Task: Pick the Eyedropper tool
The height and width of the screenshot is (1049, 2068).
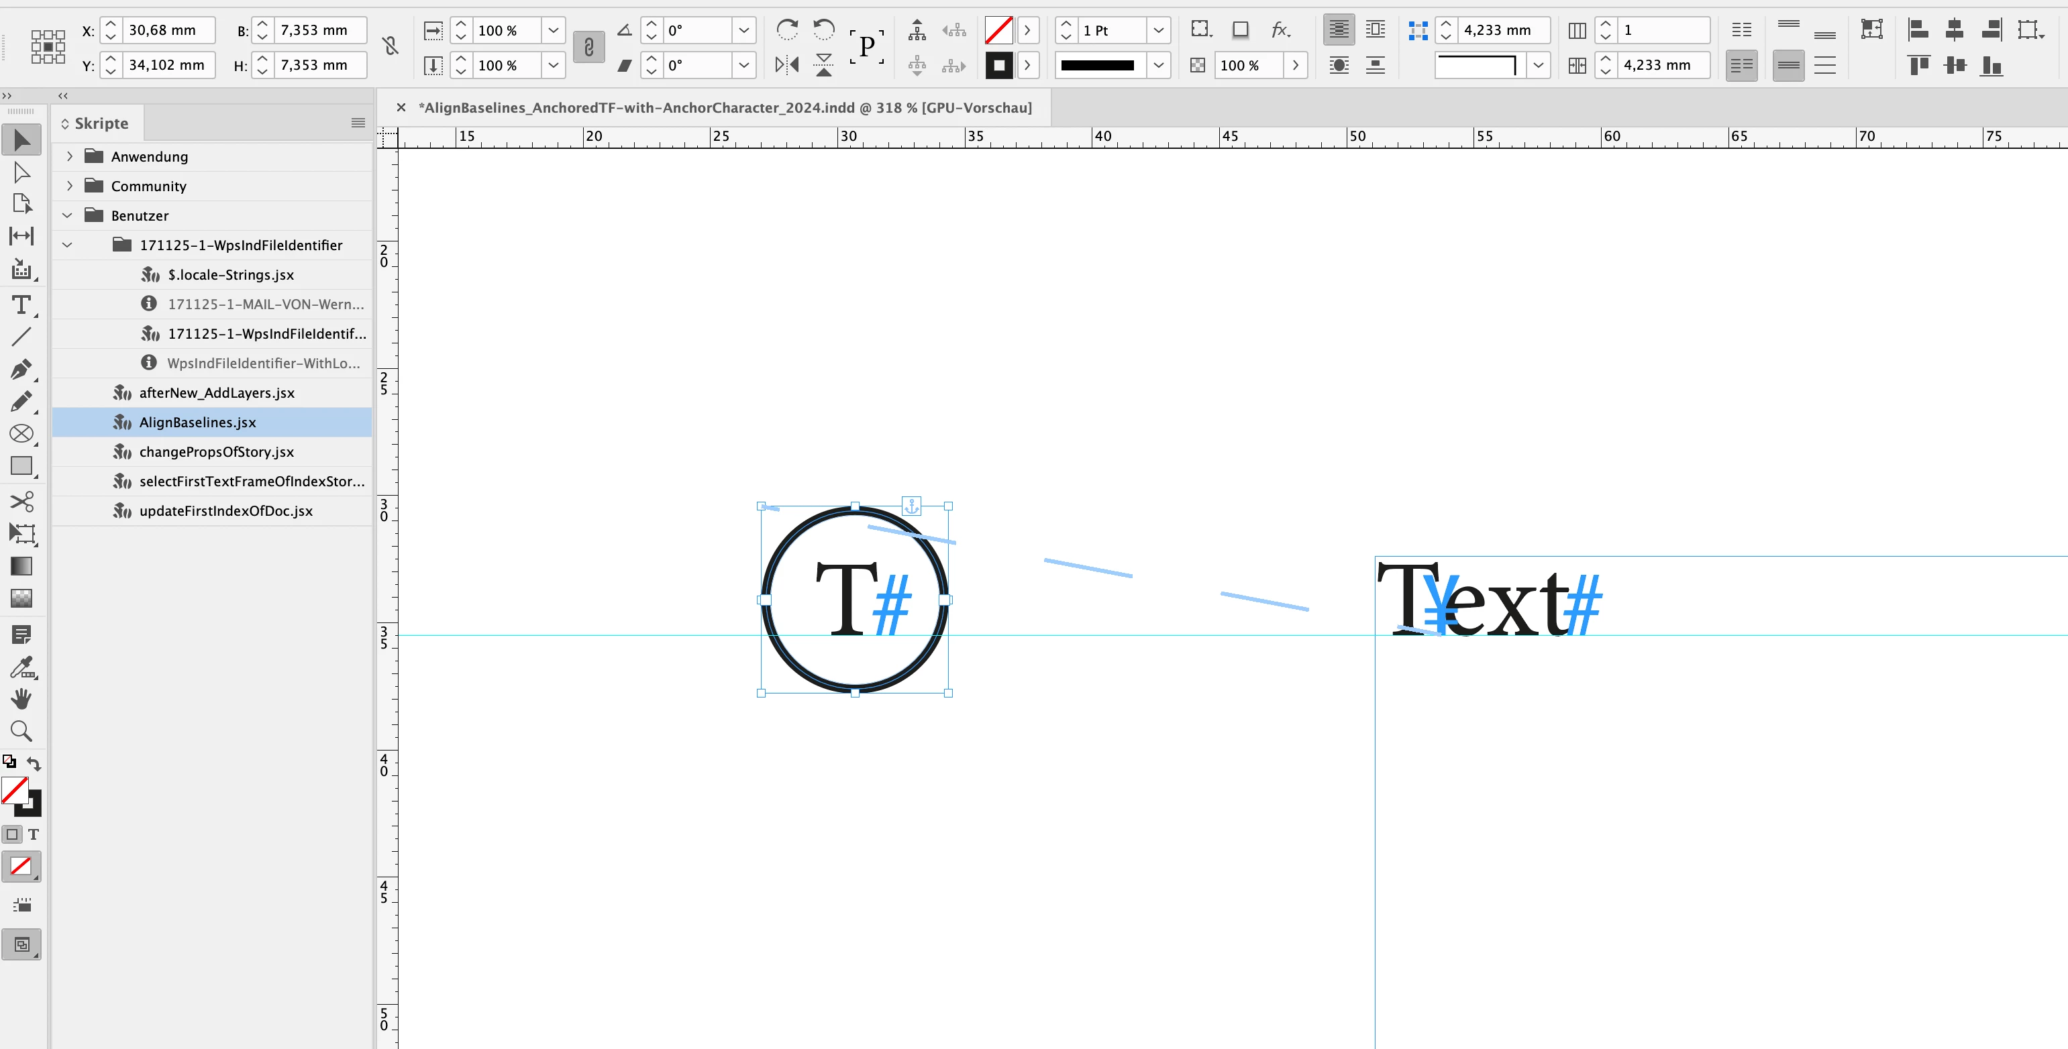Action: (x=21, y=668)
